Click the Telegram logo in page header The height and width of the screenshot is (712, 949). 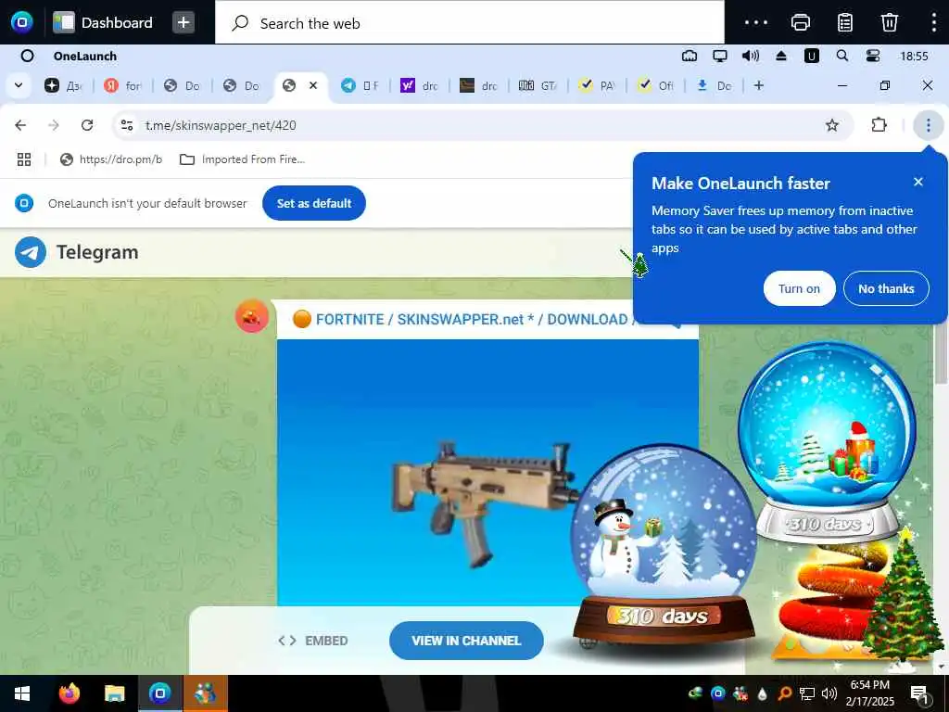coord(77,252)
